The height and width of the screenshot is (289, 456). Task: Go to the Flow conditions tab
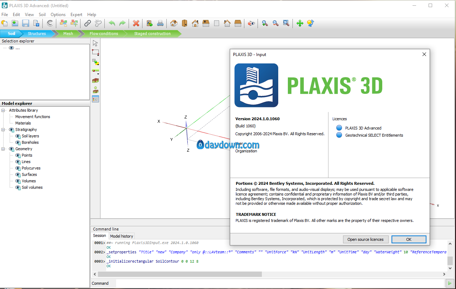(x=104, y=34)
